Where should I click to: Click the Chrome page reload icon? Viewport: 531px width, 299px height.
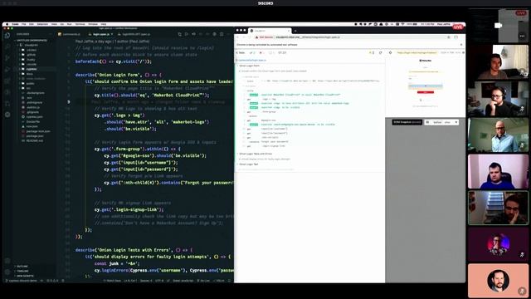[x=251, y=37]
